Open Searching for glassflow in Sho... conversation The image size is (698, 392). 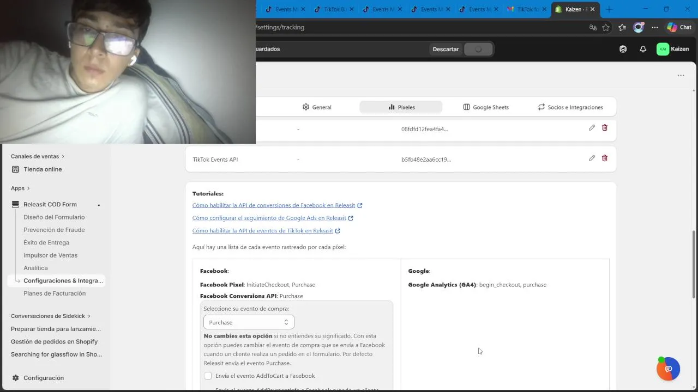pos(56,354)
